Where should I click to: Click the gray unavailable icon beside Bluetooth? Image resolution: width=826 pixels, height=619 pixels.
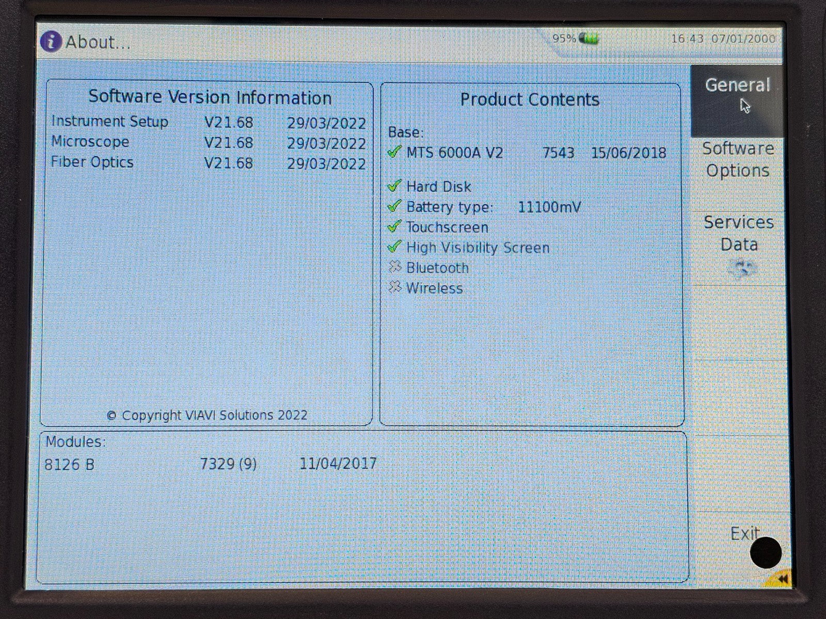pyautogui.click(x=395, y=267)
